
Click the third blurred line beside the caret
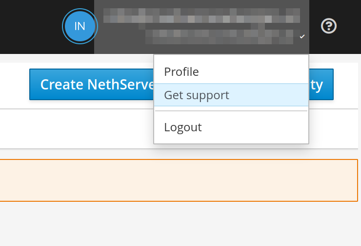coord(220,35)
